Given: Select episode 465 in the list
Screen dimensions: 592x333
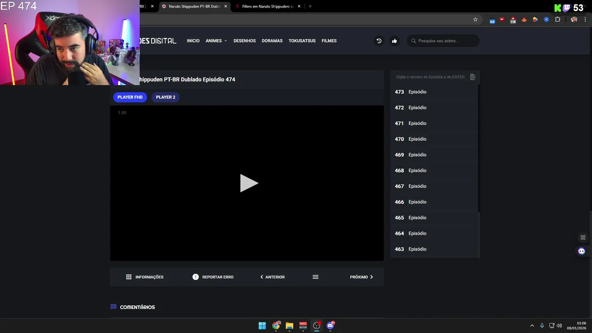Looking at the screenshot, I should point(433,218).
